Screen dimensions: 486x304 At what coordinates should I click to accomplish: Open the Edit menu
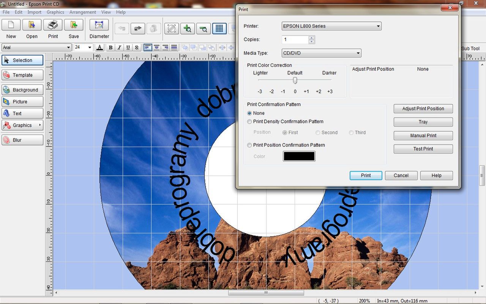[19, 12]
